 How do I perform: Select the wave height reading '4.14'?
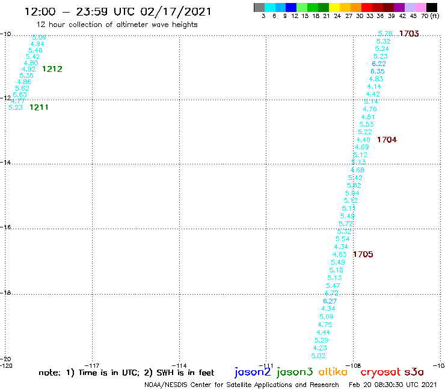374,86
